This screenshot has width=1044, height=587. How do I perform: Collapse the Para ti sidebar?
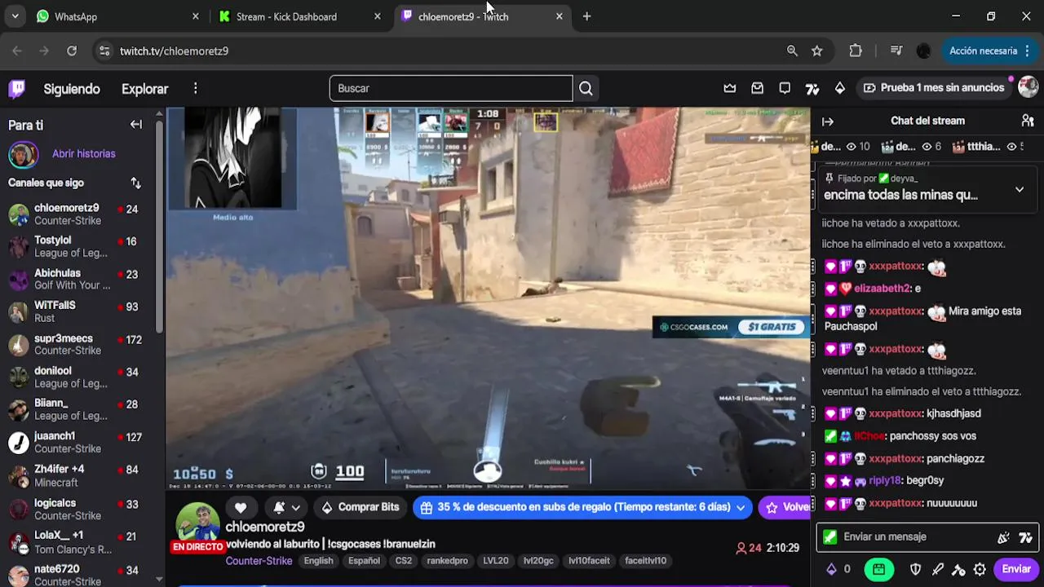tap(136, 125)
